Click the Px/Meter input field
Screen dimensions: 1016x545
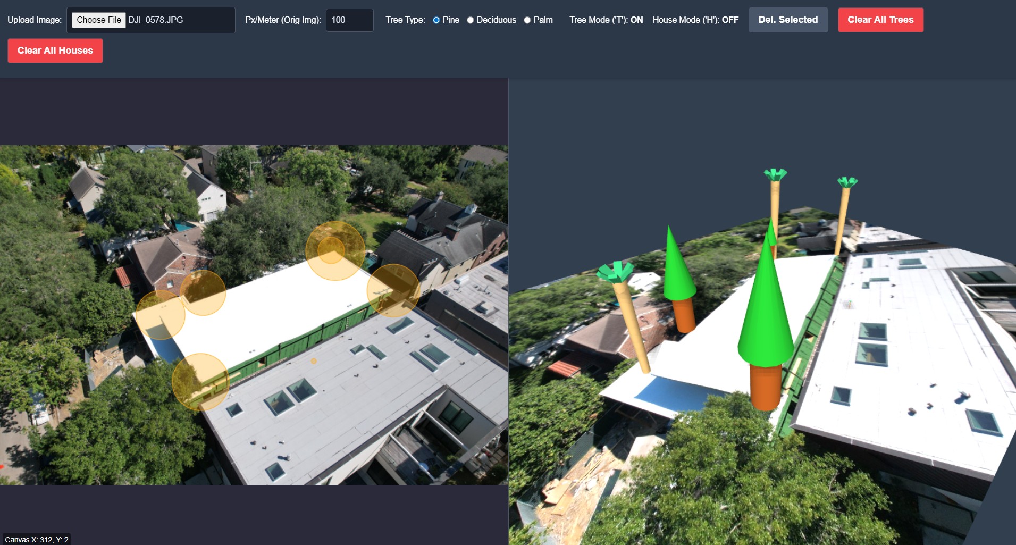point(349,20)
